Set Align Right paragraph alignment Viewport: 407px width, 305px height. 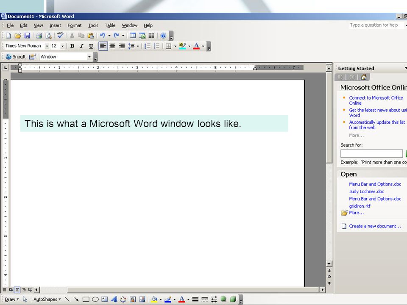[x=122, y=46]
